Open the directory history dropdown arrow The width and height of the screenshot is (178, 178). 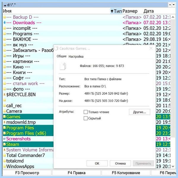tap(174, 5)
